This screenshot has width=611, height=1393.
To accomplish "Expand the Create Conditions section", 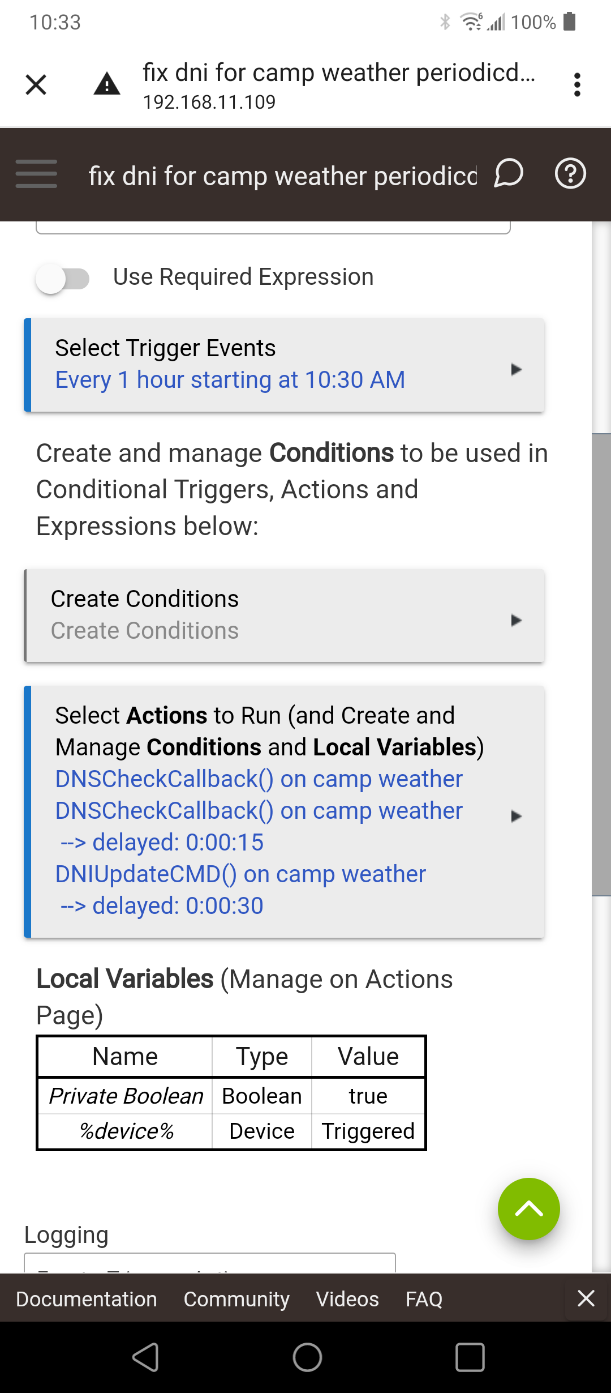I will point(285,616).
